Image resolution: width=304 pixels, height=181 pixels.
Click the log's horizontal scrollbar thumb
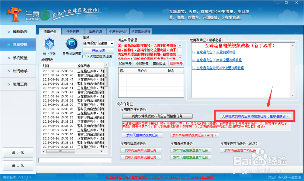pos(60,151)
